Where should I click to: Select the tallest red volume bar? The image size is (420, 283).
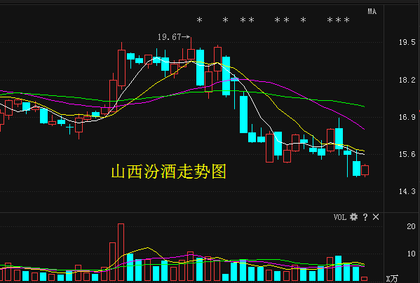[121, 252]
